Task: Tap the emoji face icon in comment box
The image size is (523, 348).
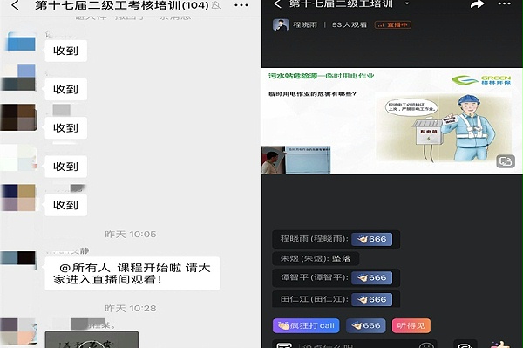Action: (x=426, y=345)
